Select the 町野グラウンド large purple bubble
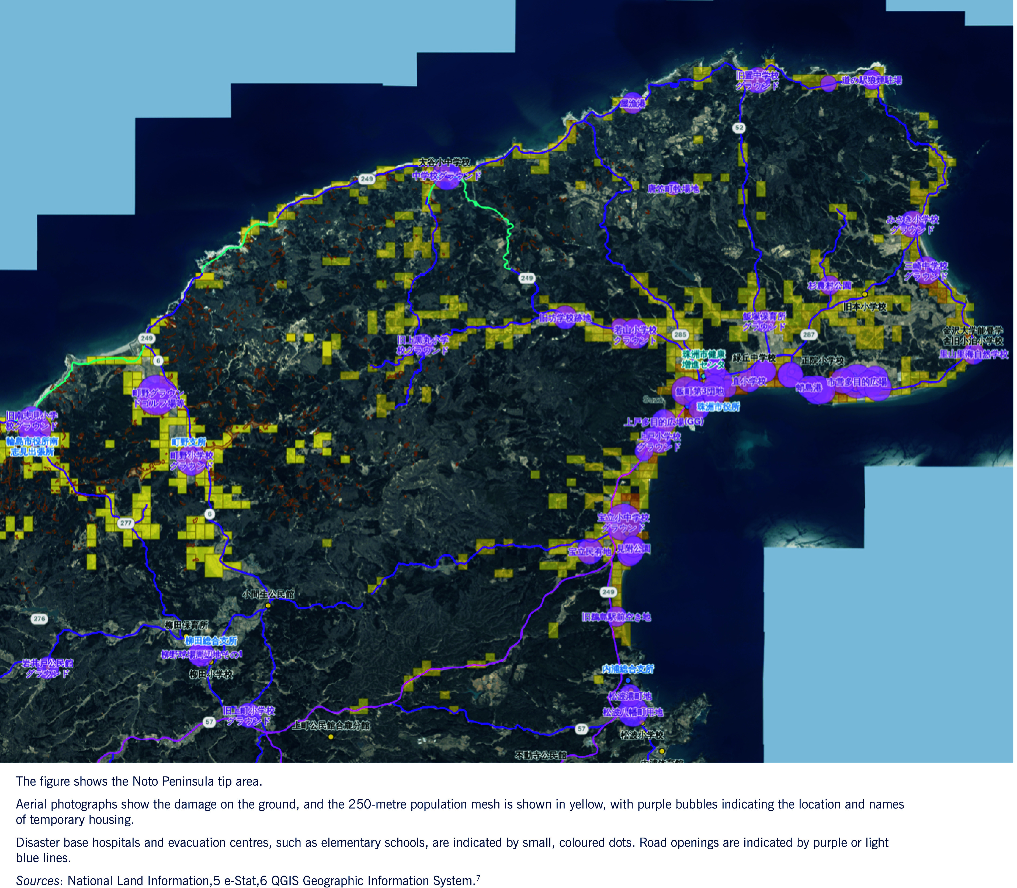This screenshot has width=1017, height=888. [x=157, y=395]
